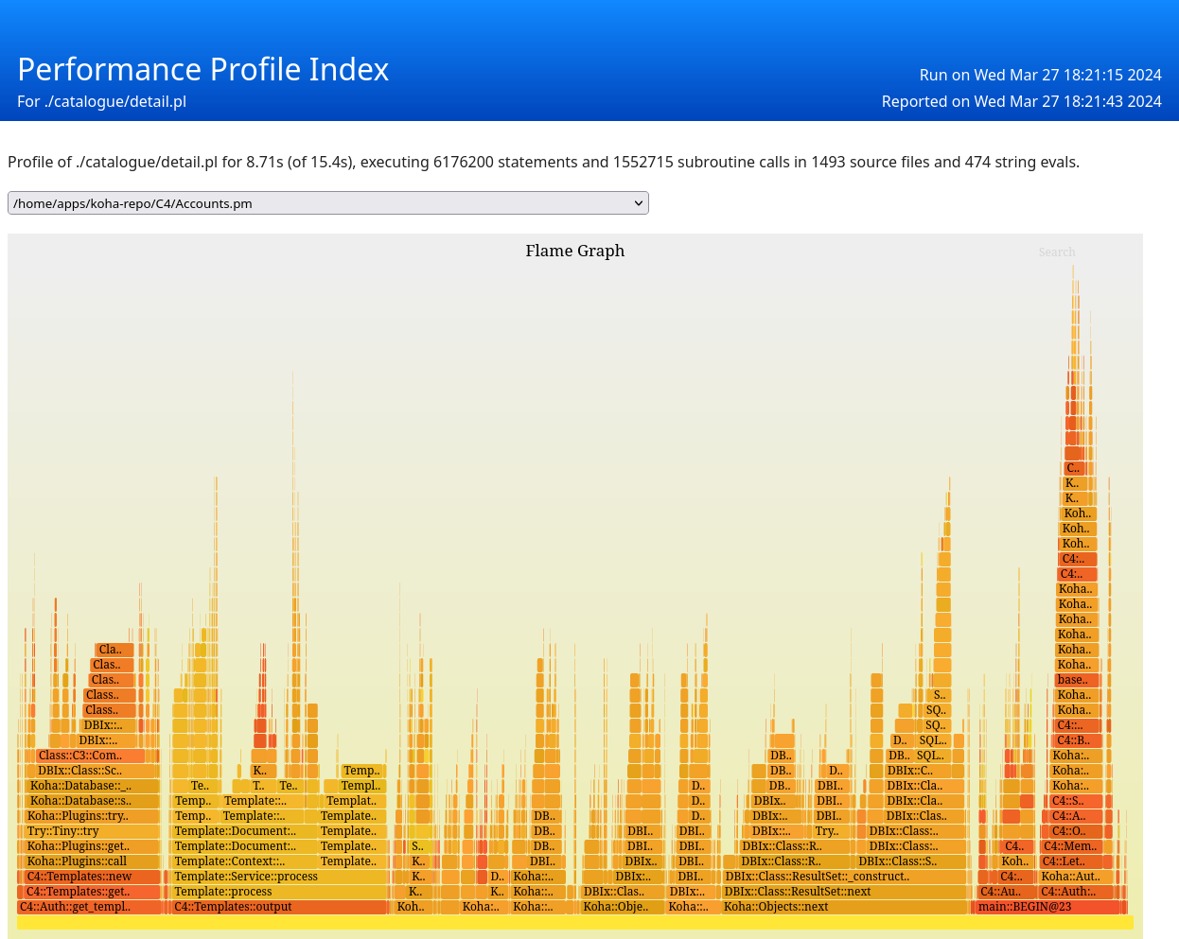Zoom into the C4::Auth::get_templ.. frame
Image resolution: width=1179 pixels, height=939 pixels.
(88, 907)
